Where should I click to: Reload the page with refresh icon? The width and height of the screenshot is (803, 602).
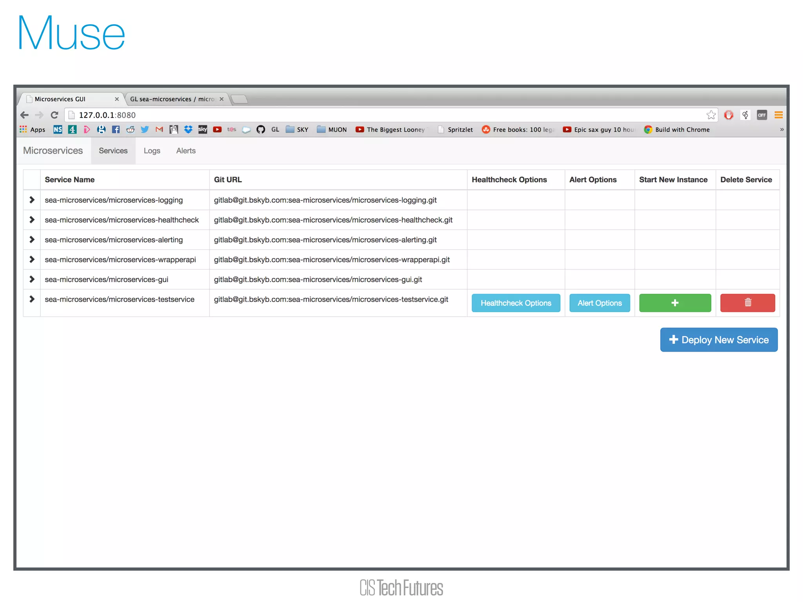(x=55, y=115)
